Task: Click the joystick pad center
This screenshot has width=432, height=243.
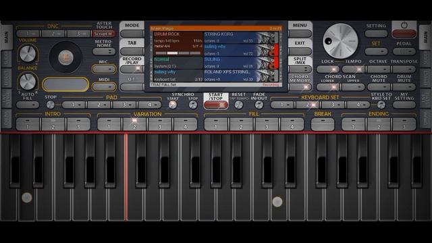Action: (x=65, y=57)
